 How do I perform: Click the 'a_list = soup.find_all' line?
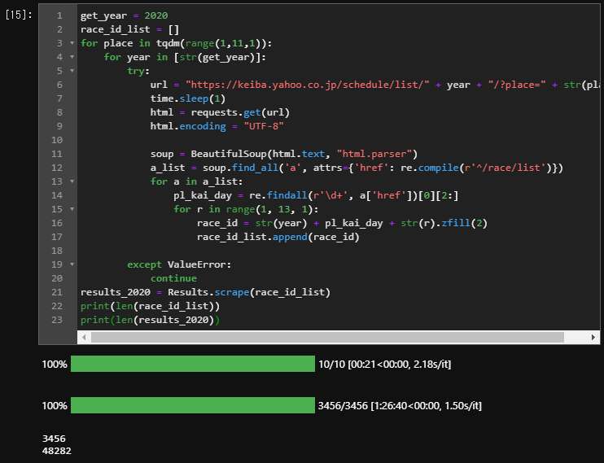pos(357,168)
